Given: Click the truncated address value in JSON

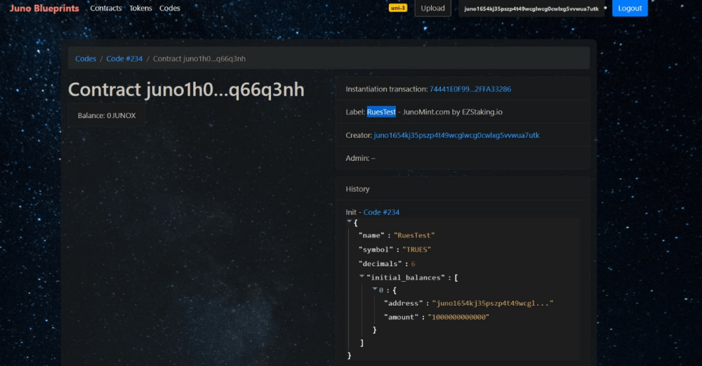Looking at the screenshot, I should 494,303.
